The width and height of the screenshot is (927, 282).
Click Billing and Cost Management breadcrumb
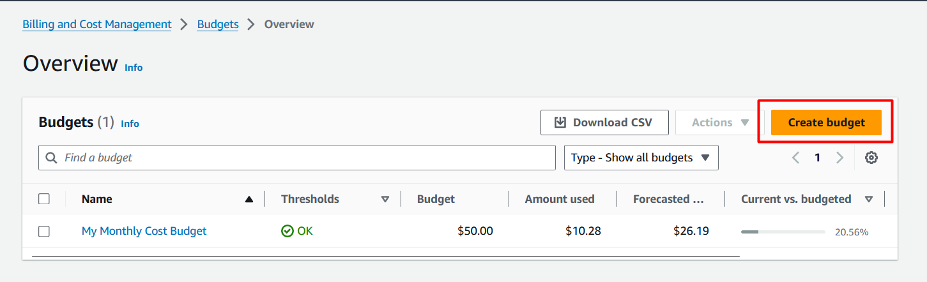97,24
